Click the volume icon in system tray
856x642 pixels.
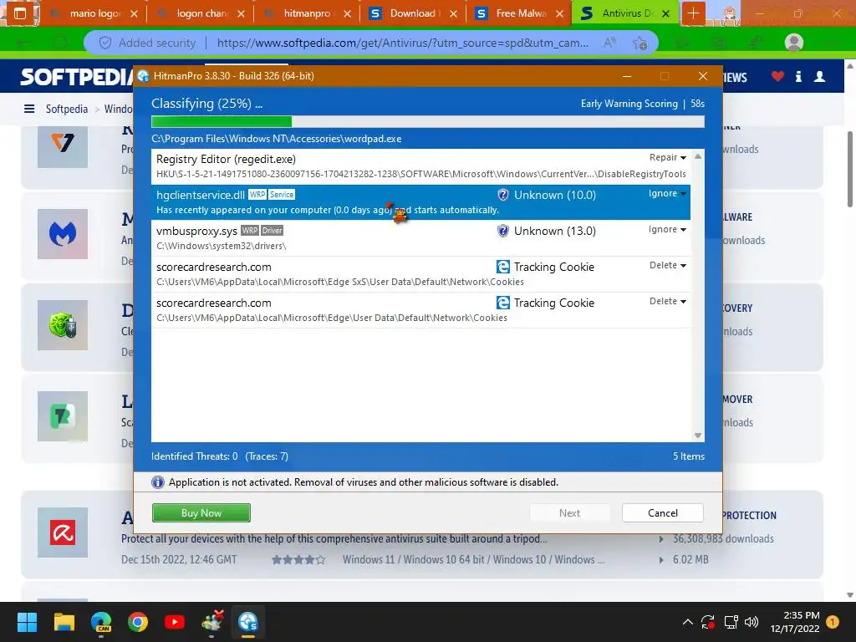point(752,622)
